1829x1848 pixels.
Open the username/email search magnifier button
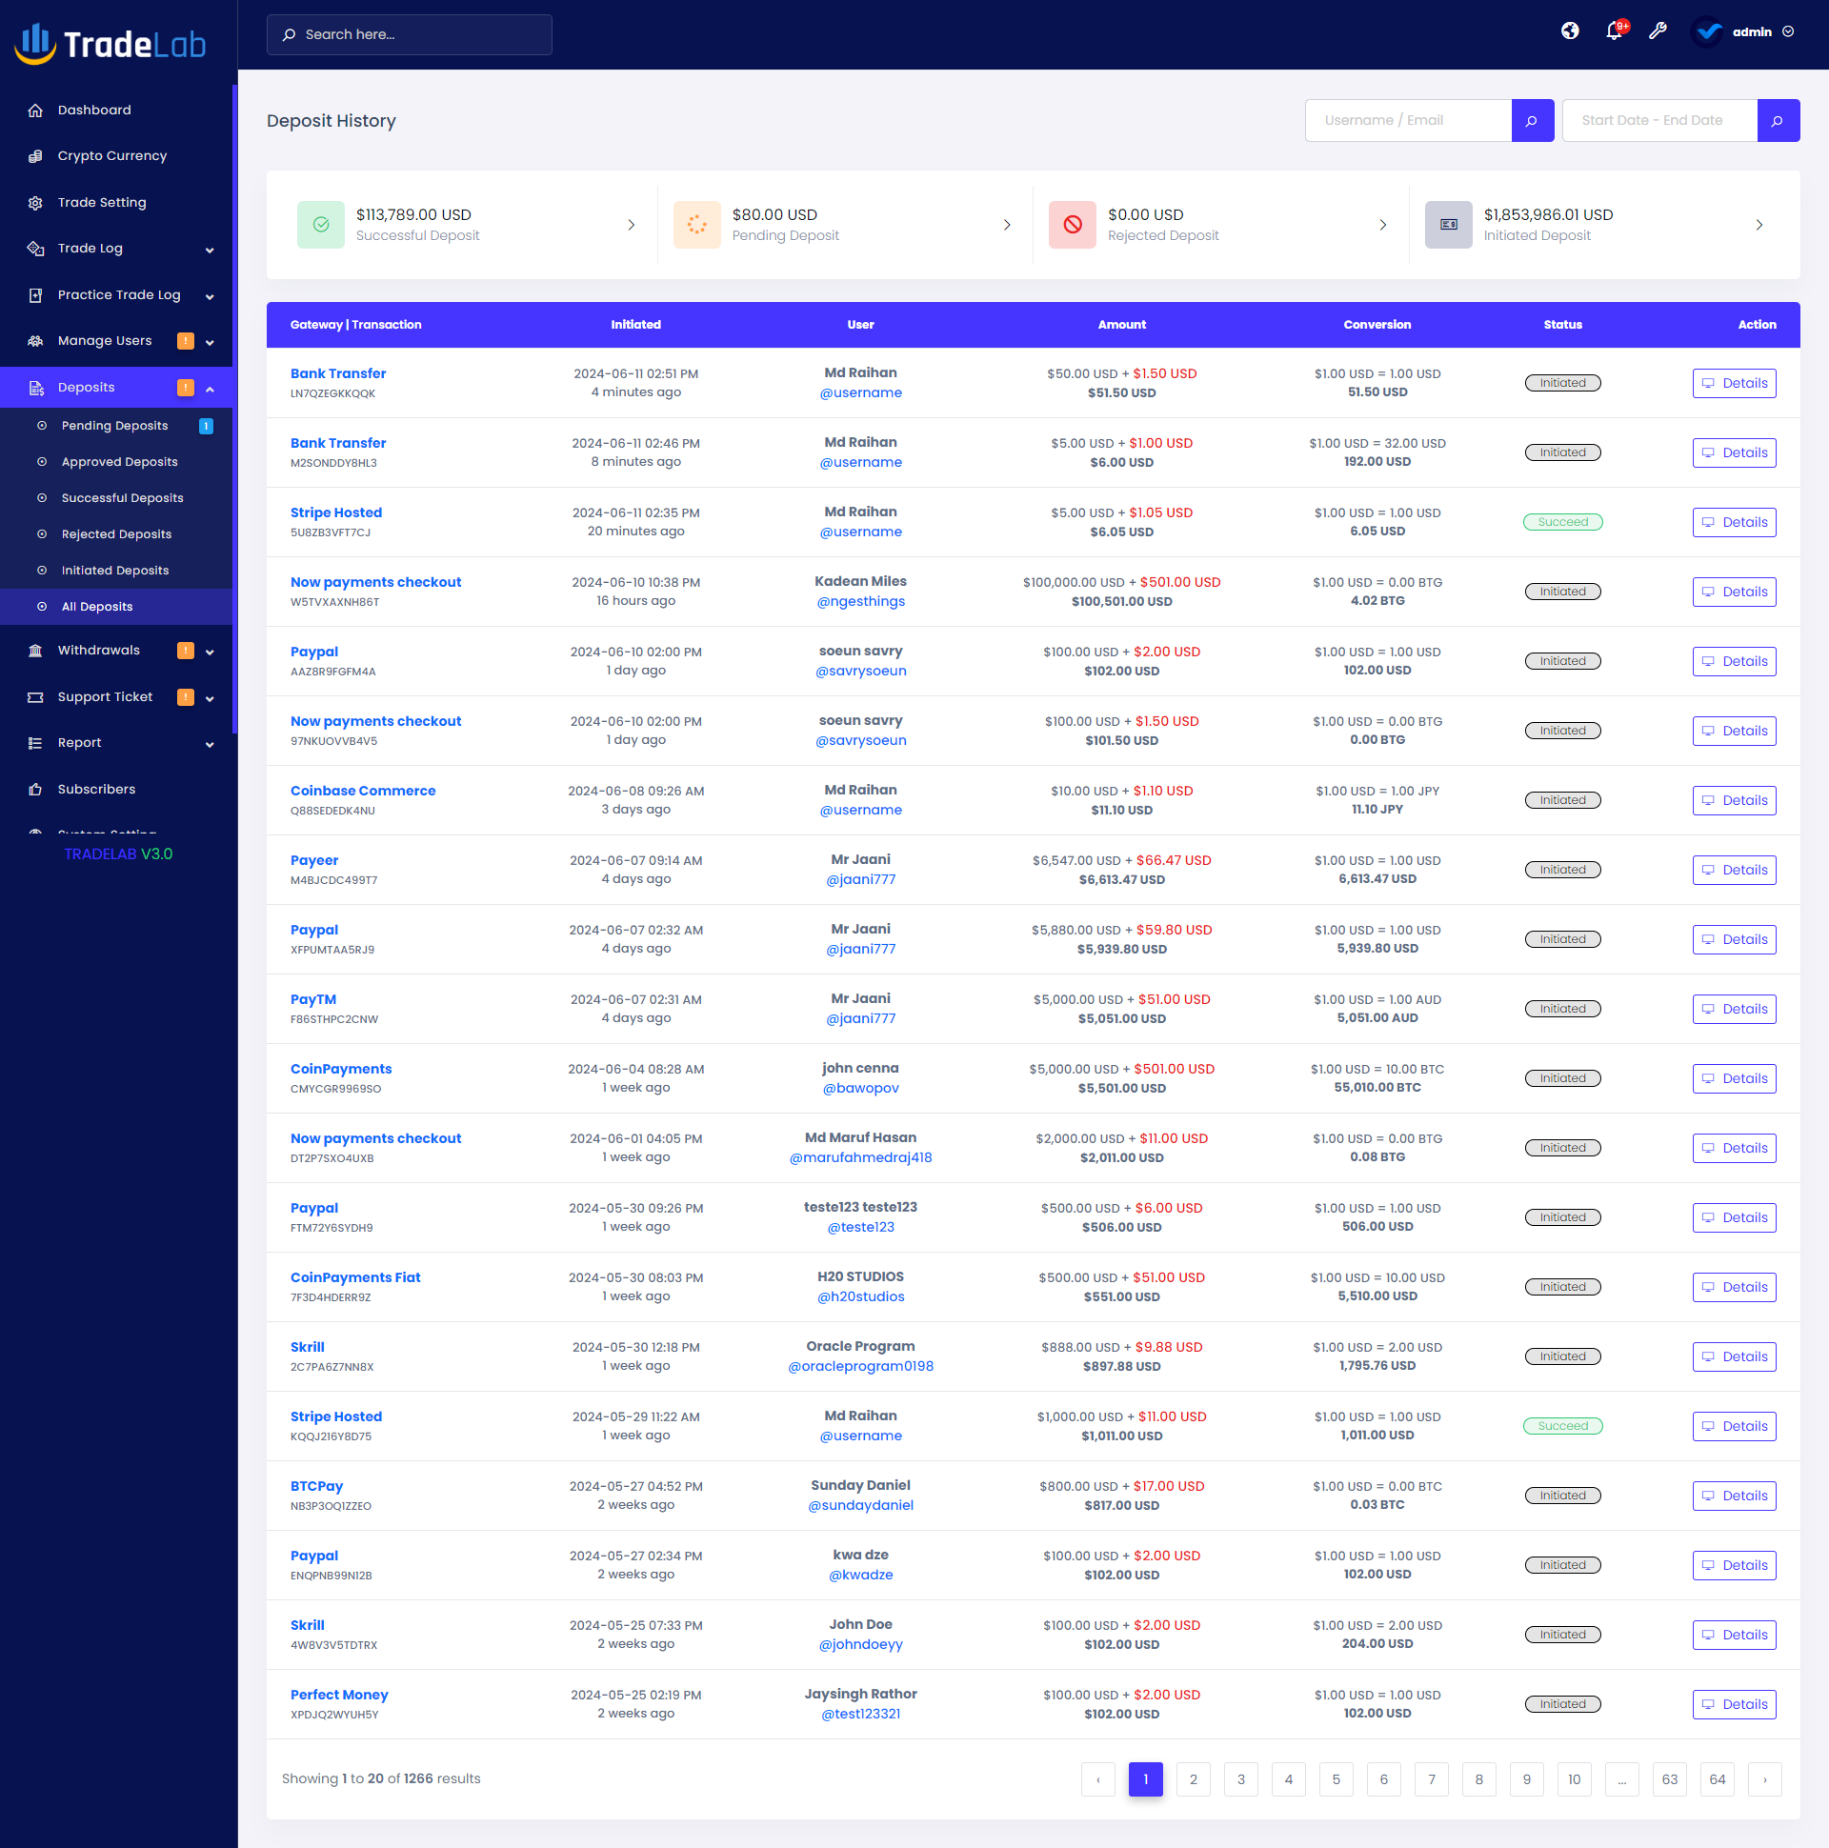(x=1533, y=120)
